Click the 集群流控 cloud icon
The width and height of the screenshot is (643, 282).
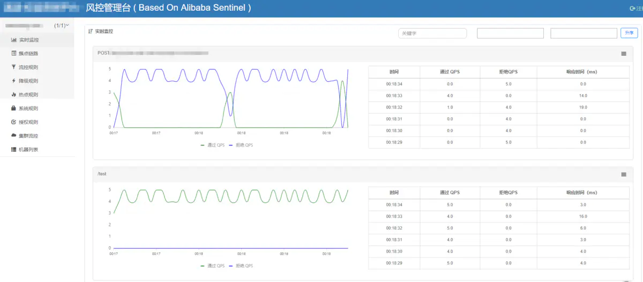point(14,136)
